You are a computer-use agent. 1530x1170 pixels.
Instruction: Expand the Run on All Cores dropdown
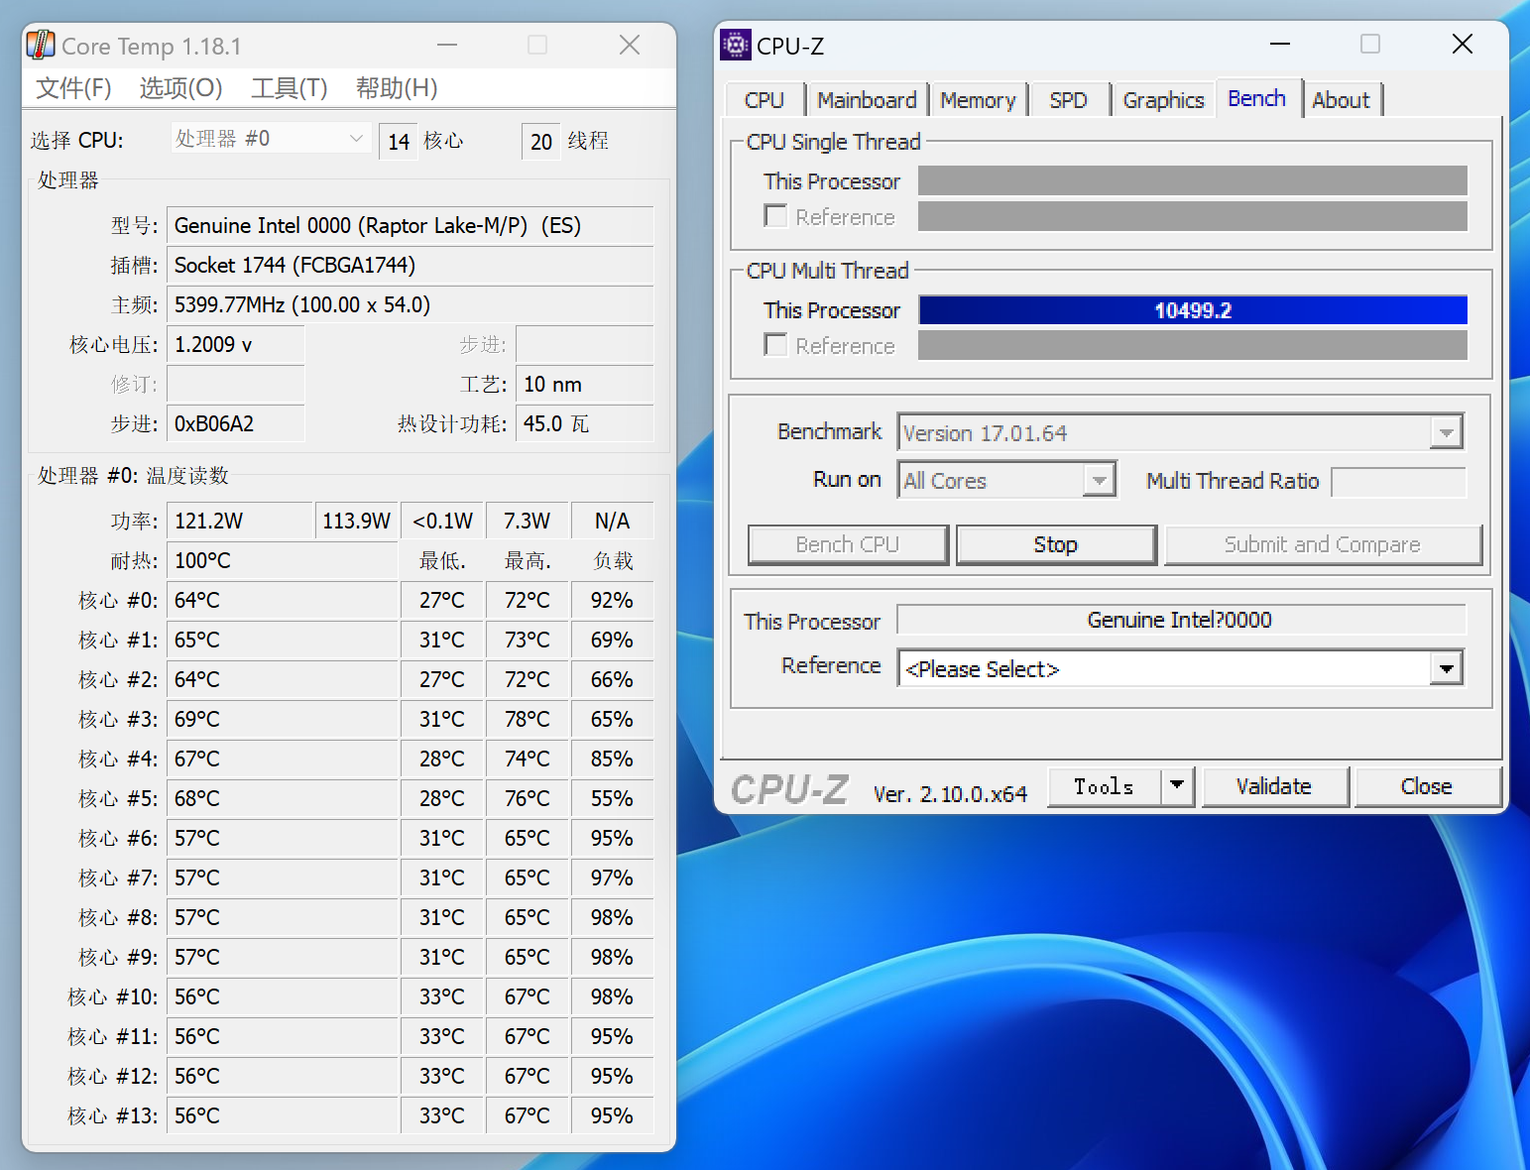(1006, 480)
